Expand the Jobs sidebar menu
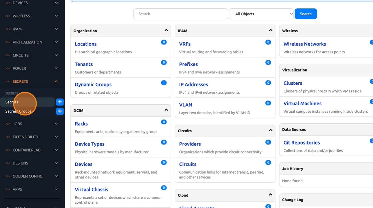Image resolution: width=373 pixels, height=208 pixels. click(x=32, y=124)
